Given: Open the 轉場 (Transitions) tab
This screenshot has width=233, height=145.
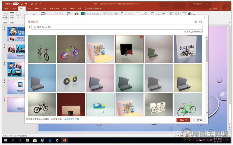Looking at the screenshot, I should coord(37,9).
